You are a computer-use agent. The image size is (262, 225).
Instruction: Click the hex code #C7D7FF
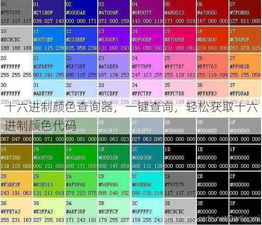(x=76, y=93)
